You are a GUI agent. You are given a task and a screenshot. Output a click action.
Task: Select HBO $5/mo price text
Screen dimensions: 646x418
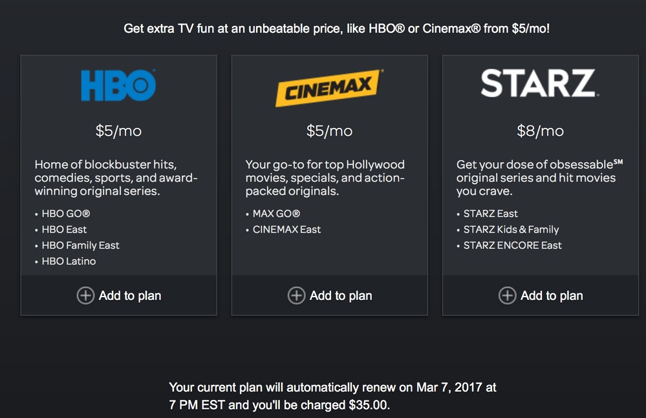click(x=118, y=131)
